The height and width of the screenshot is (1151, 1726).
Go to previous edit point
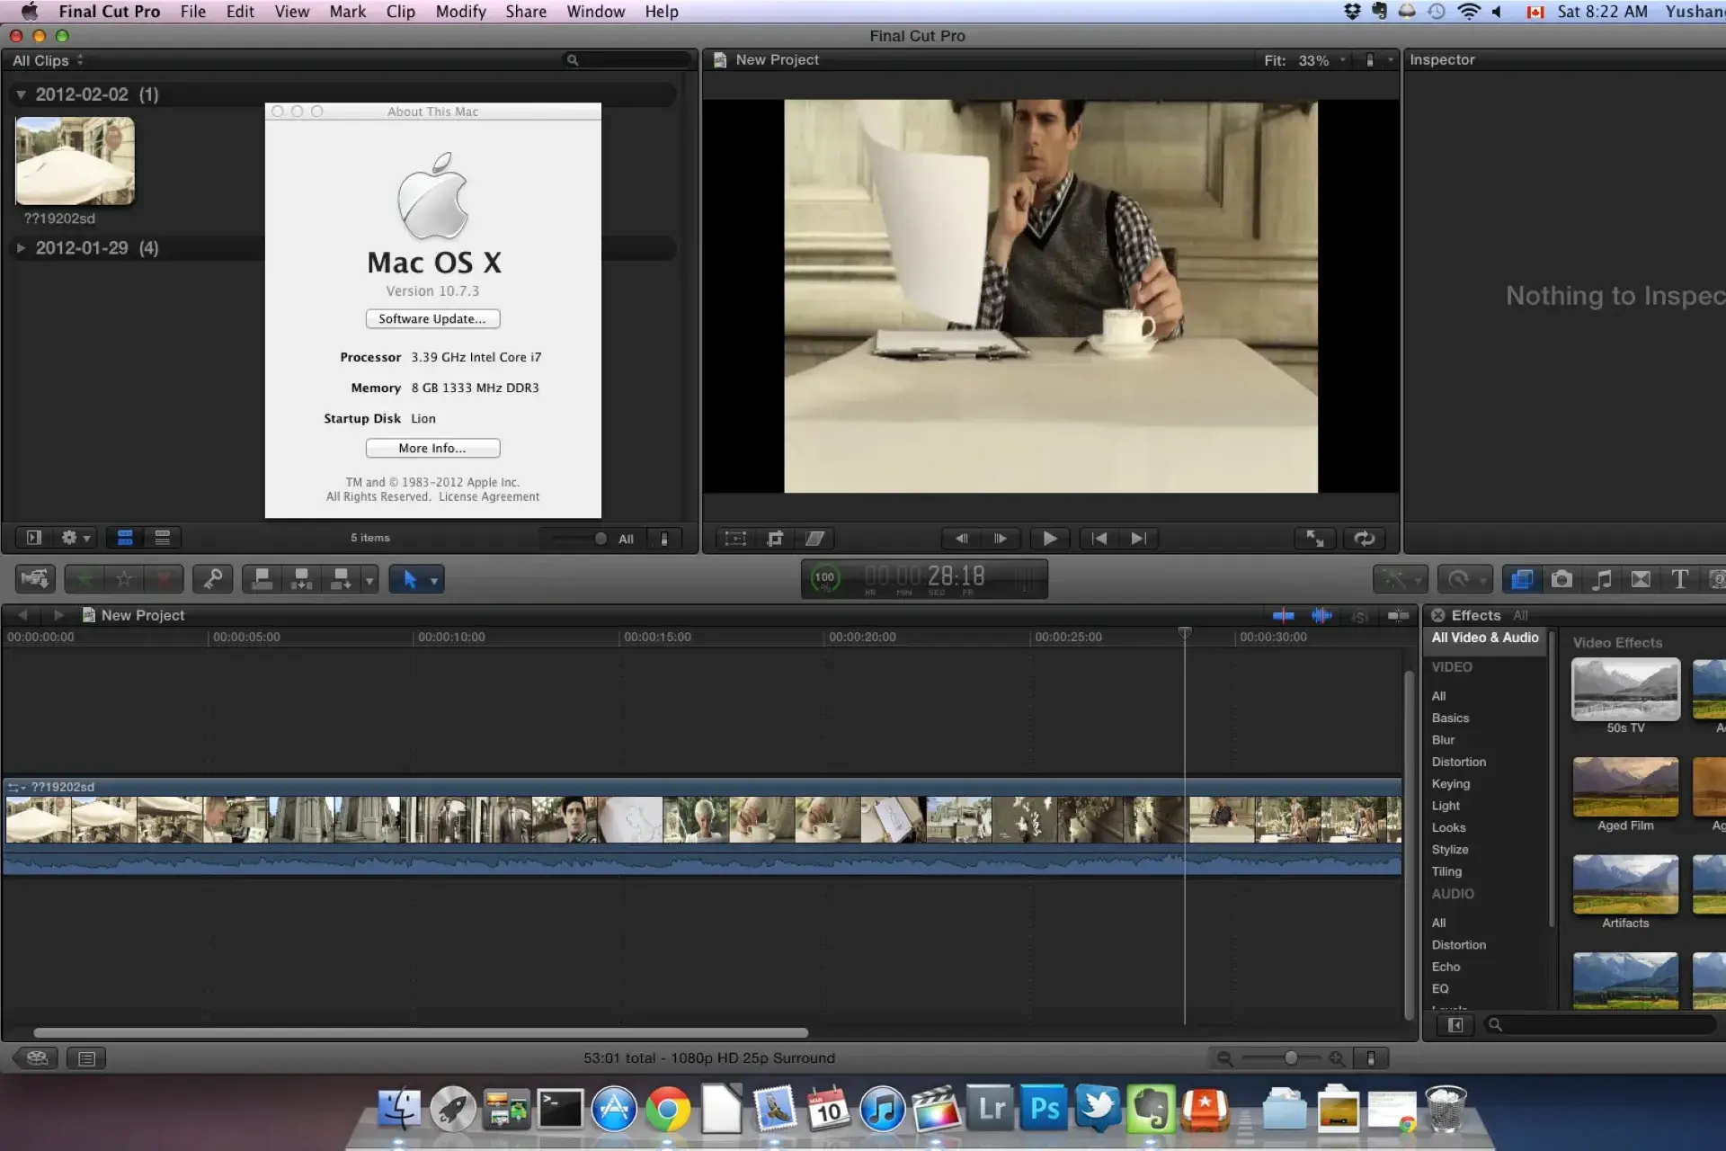click(1099, 539)
